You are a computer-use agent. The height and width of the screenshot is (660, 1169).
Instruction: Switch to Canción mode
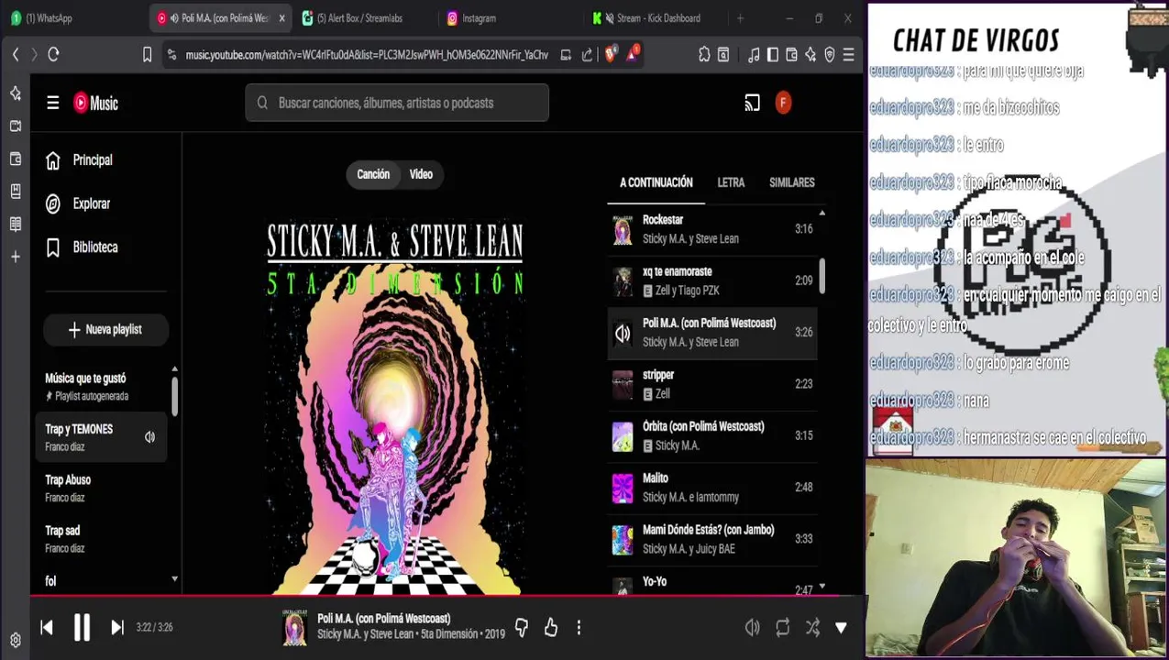click(x=373, y=174)
